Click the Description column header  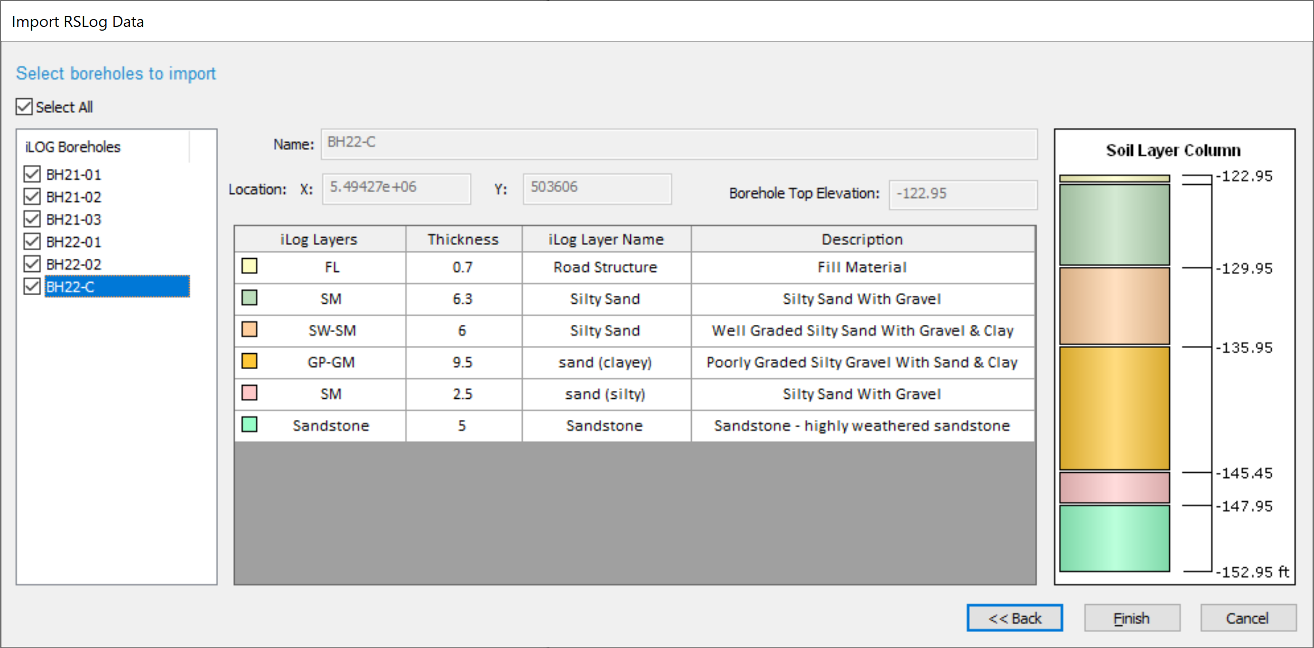[862, 239]
